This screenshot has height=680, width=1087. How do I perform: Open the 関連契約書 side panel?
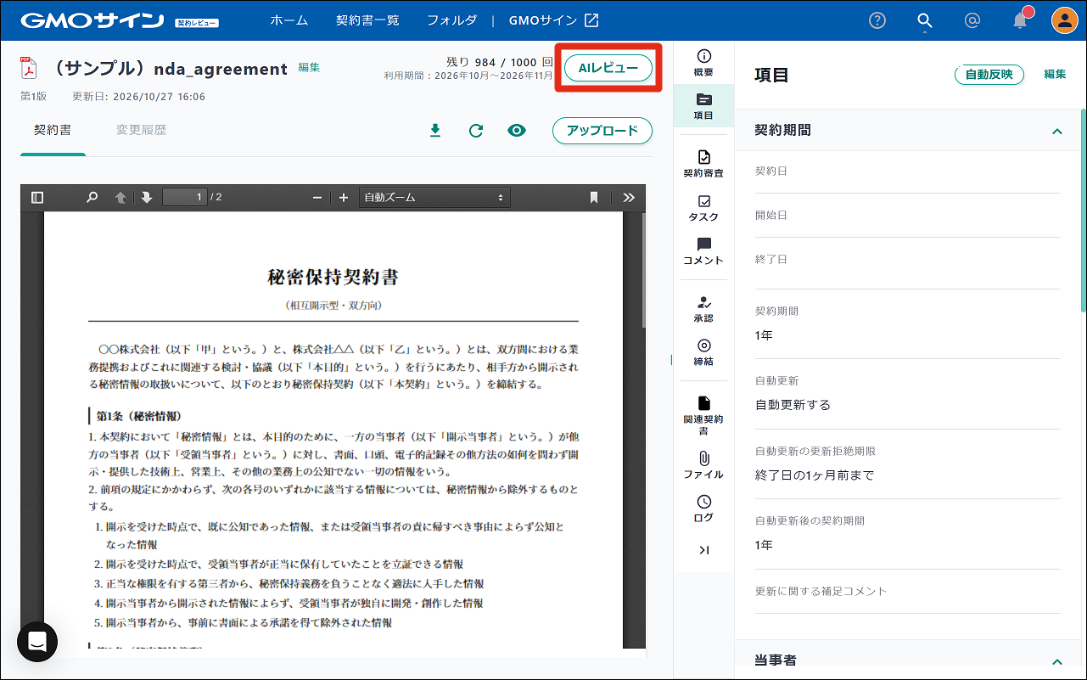703,416
